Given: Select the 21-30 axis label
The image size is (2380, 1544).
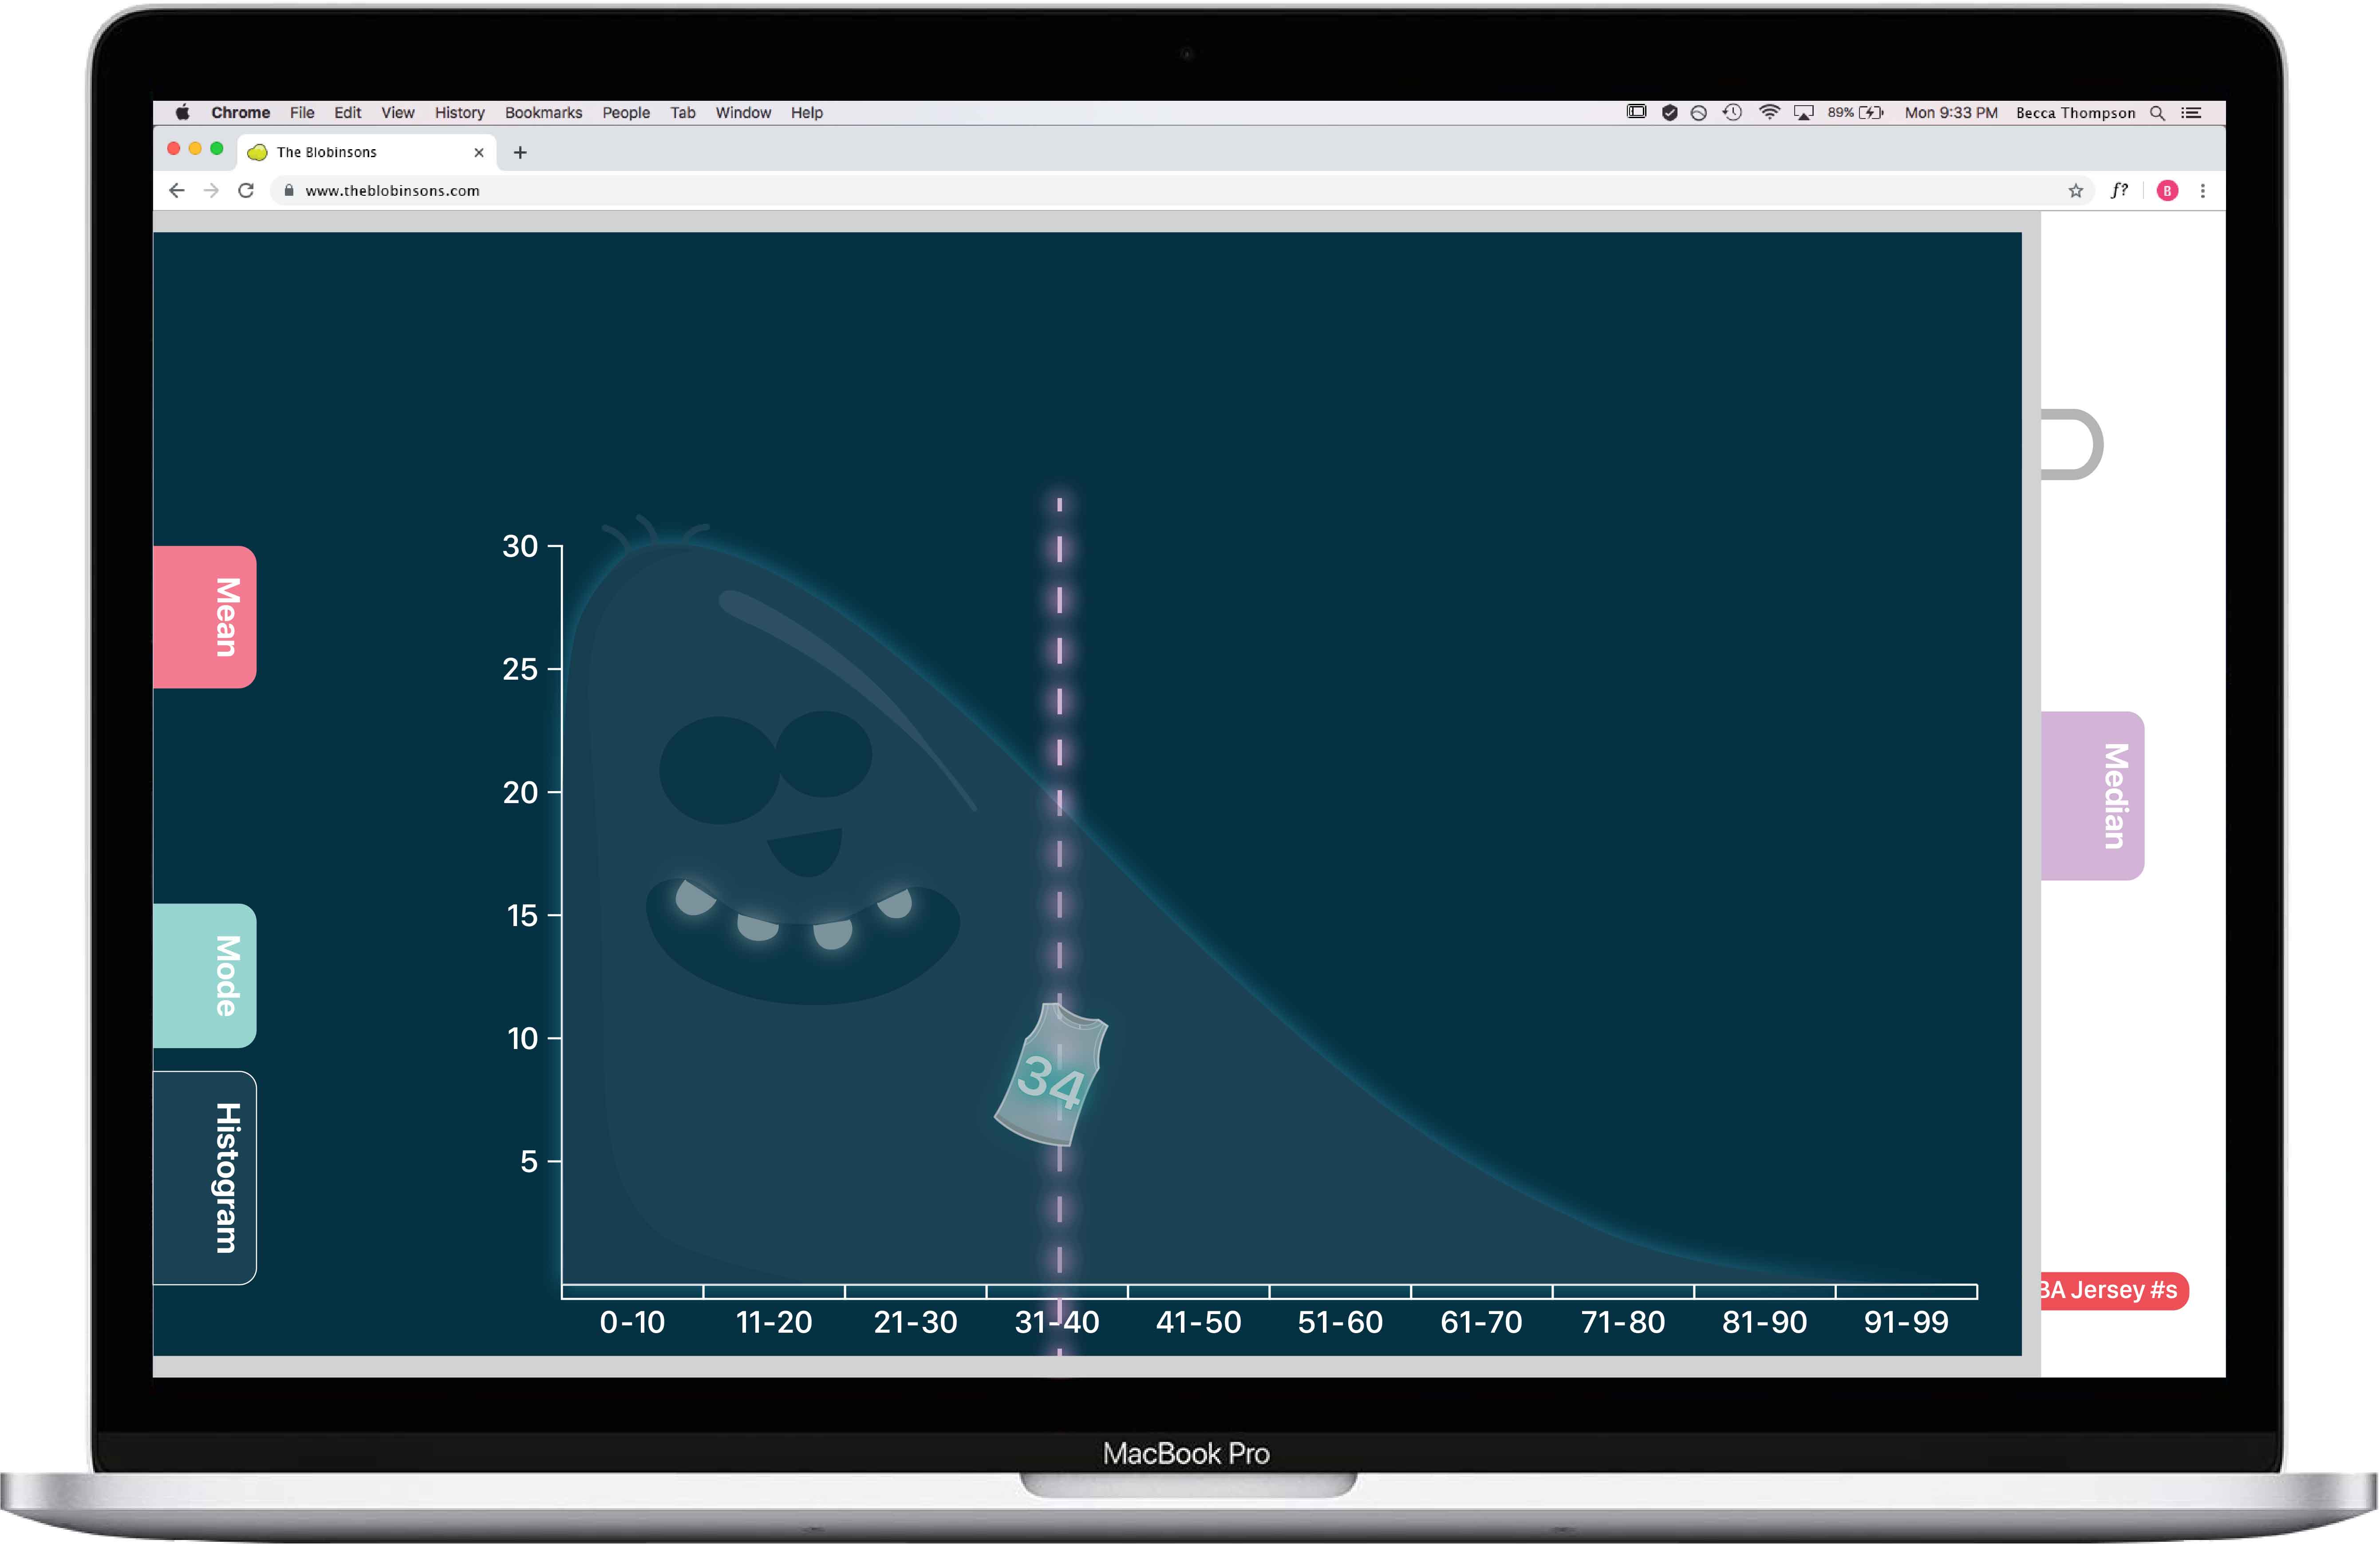Looking at the screenshot, I should tap(915, 1322).
